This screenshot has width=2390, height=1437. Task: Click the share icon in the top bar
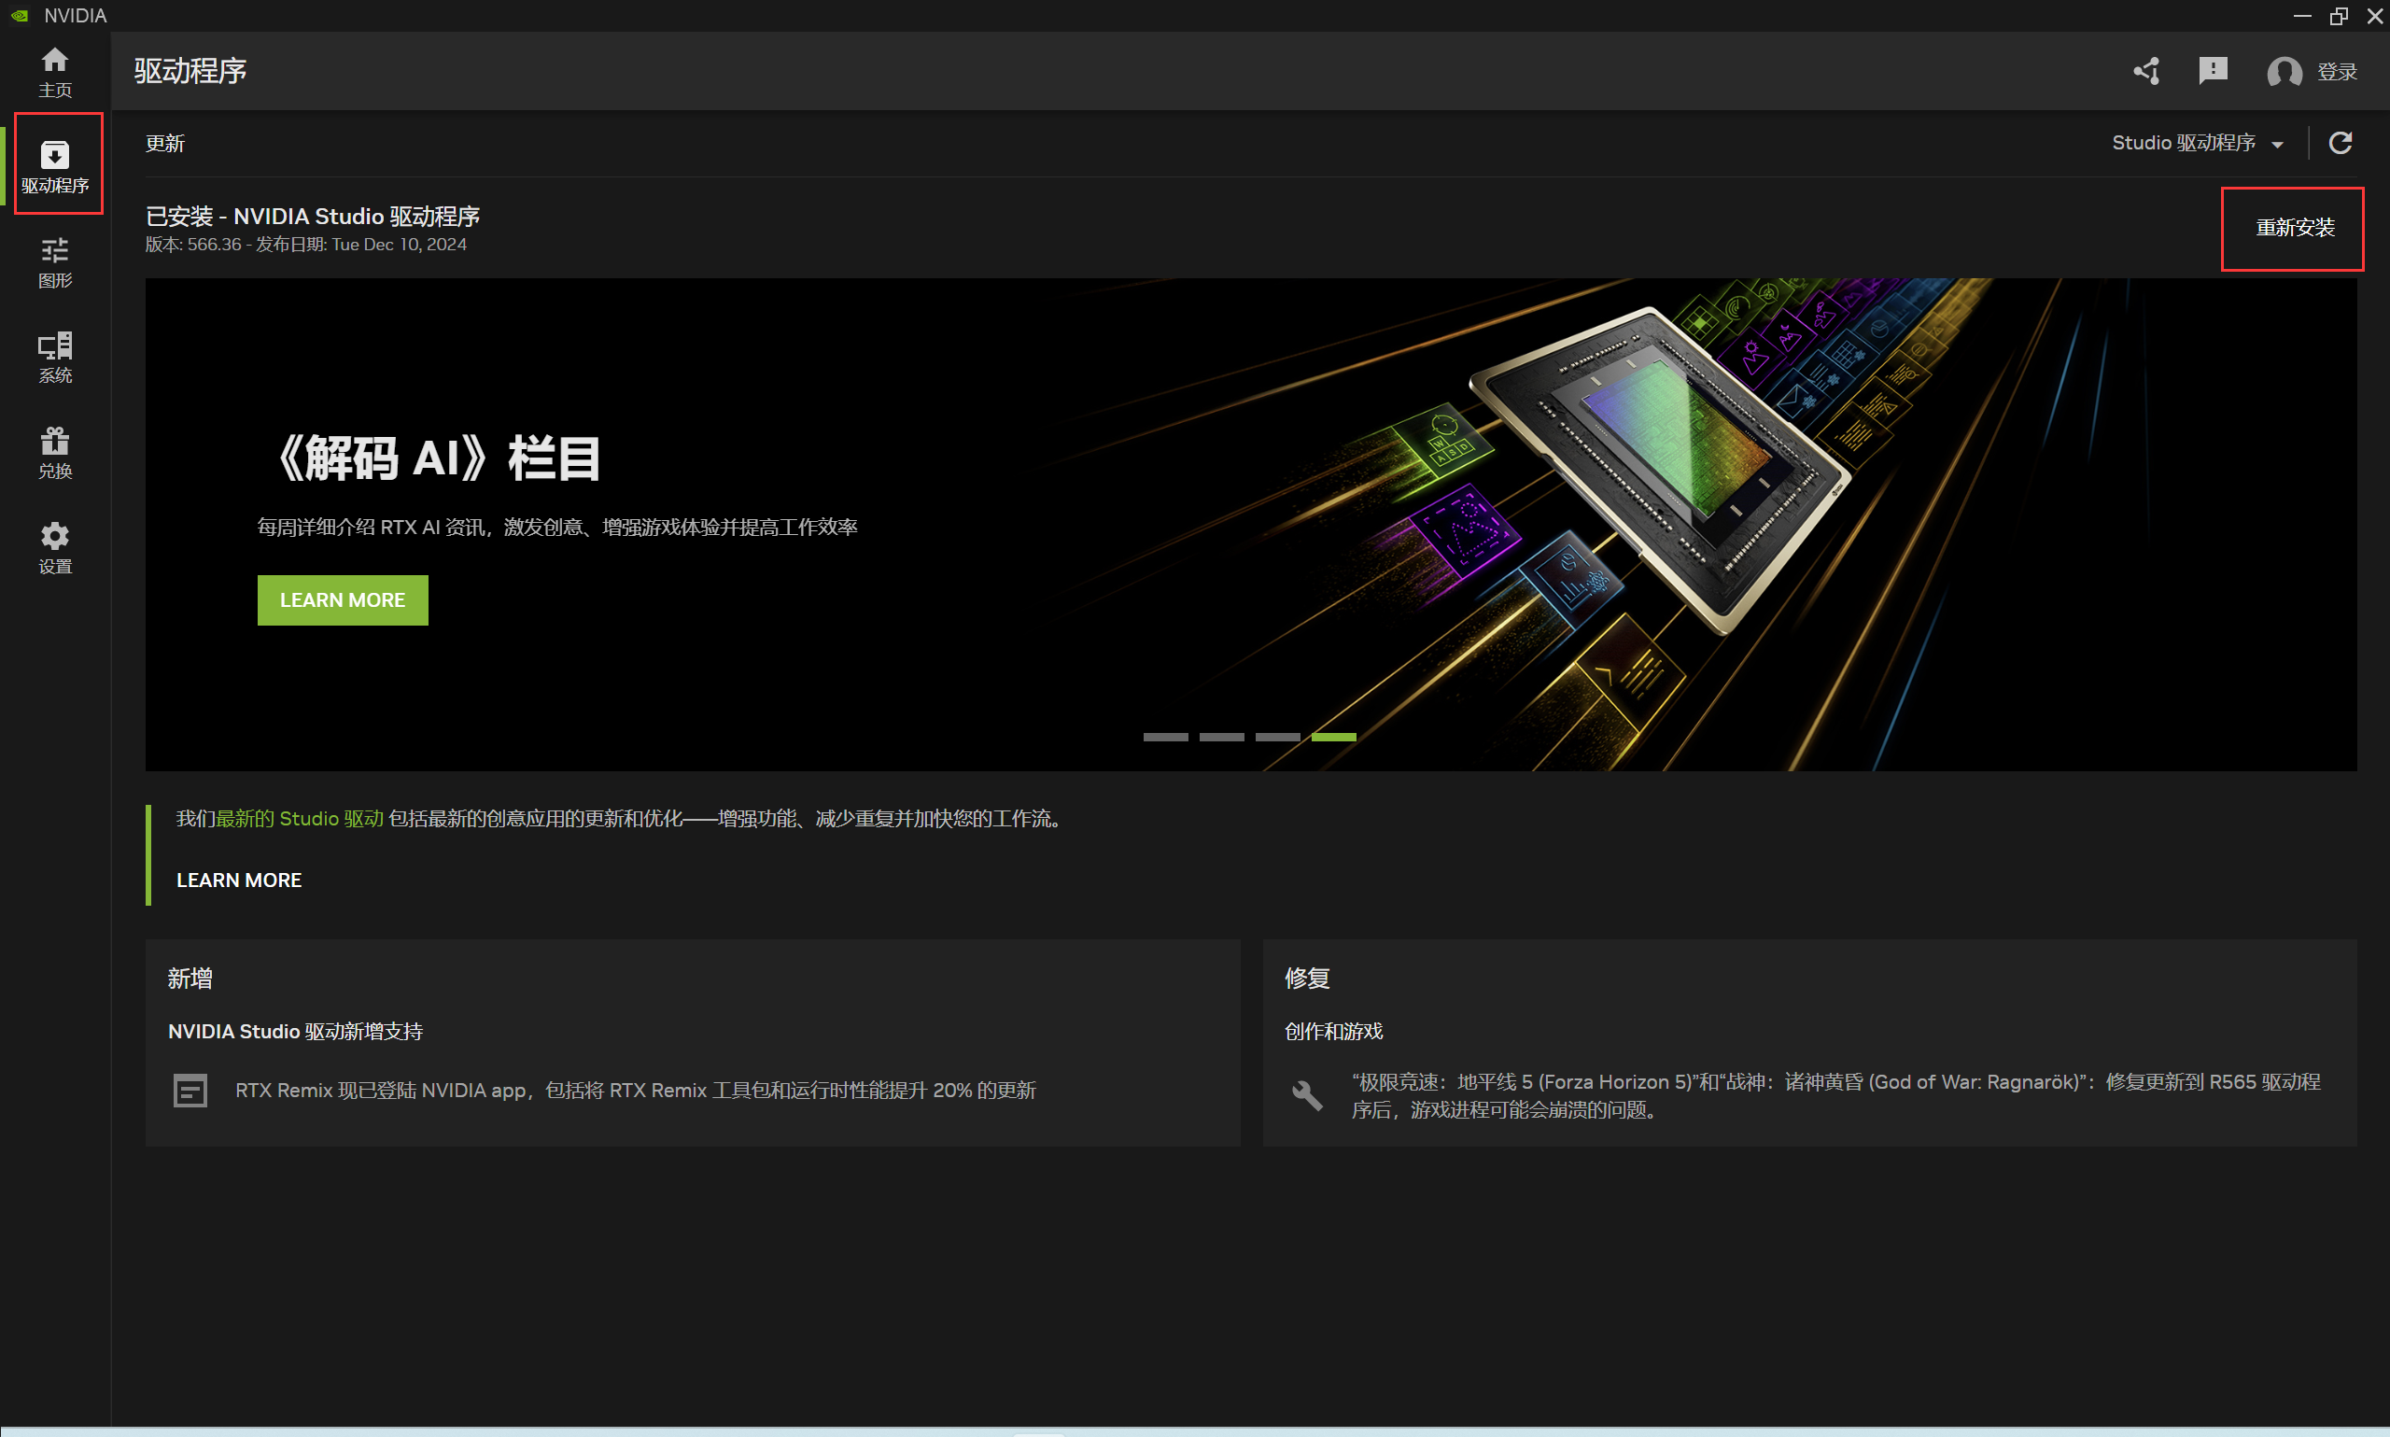2145,71
